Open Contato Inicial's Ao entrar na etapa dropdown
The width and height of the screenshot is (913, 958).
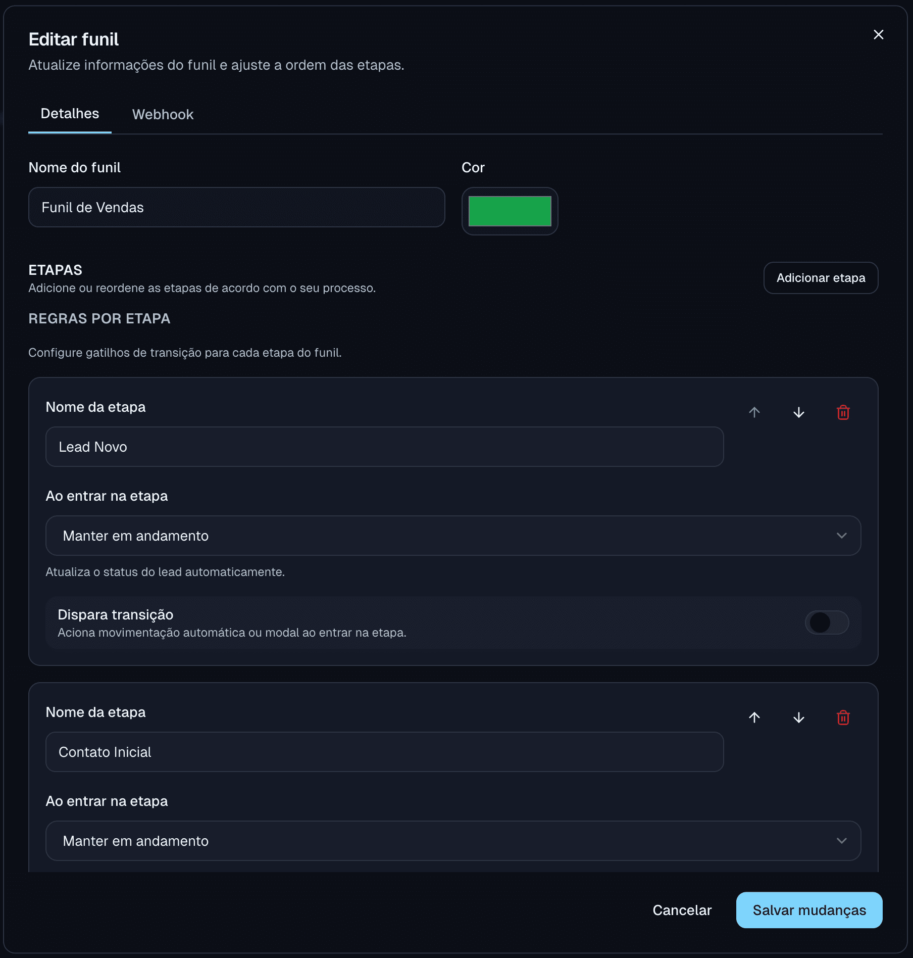click(x=453, y=841)
